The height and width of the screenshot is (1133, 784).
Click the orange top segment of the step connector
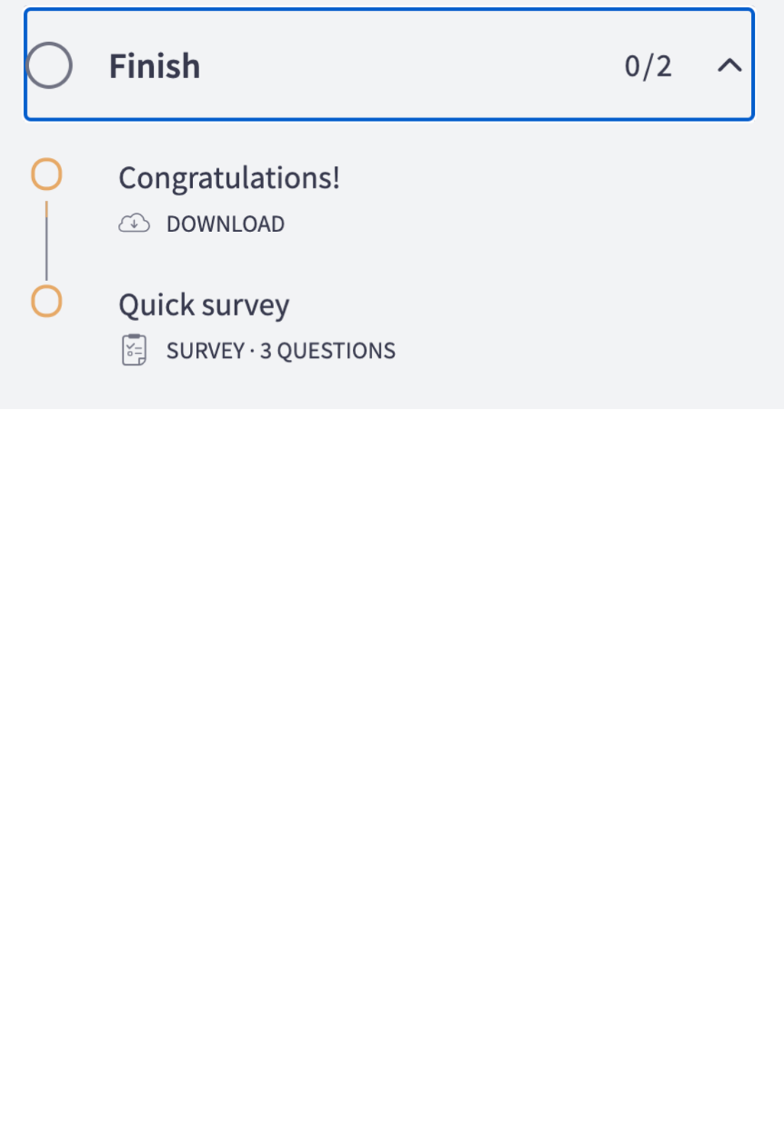point(47,208)
